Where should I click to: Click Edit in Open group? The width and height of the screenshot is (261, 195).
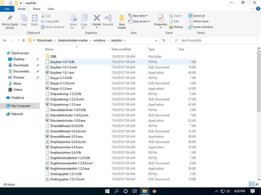coord(174,21)
